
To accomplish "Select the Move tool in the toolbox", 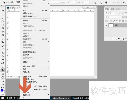I will click(x=3, y=10).
